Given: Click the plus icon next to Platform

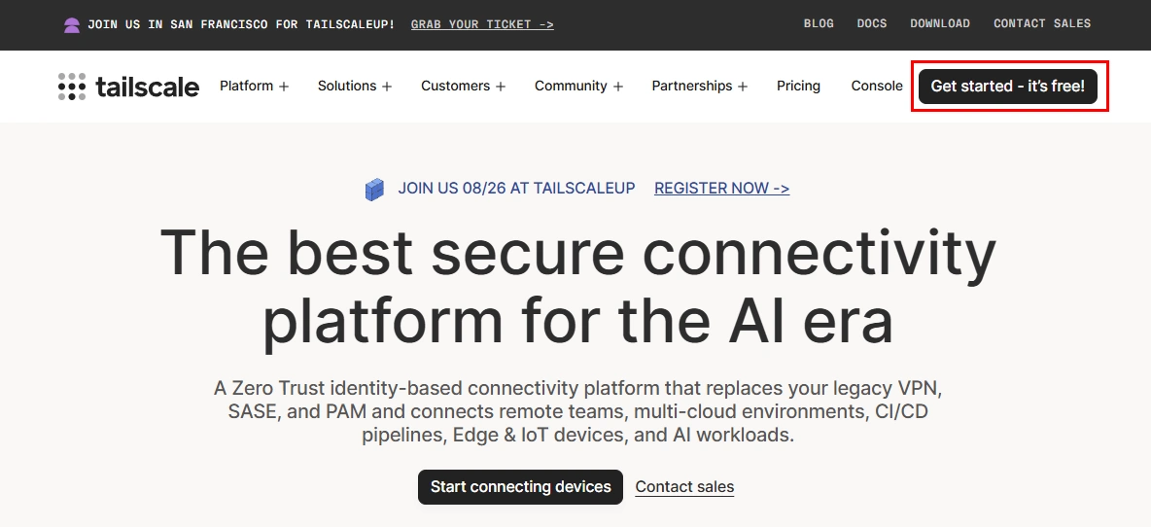Looking at the screenshot, I should [283, 87].
